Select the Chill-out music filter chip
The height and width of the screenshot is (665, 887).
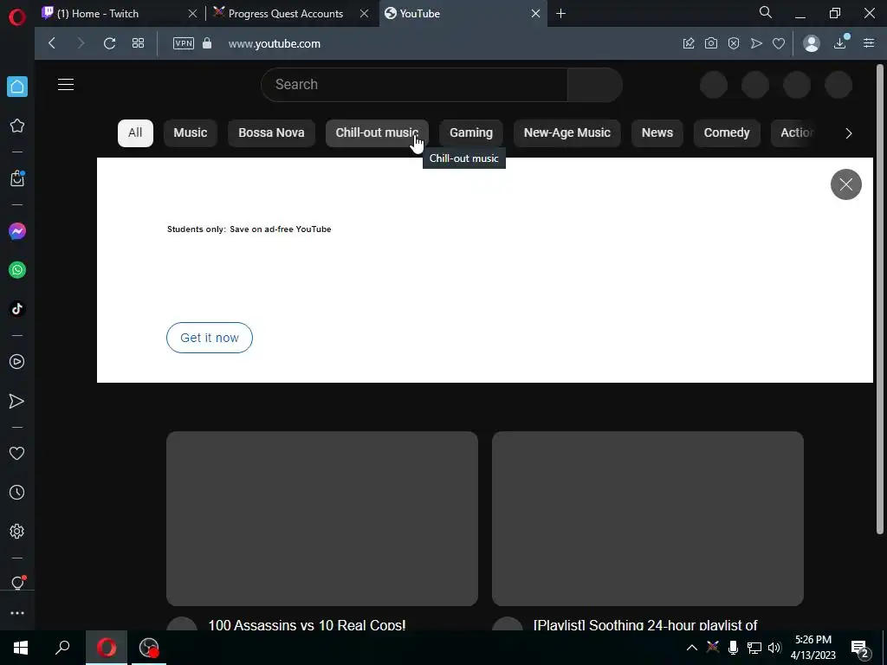point(377,132)
